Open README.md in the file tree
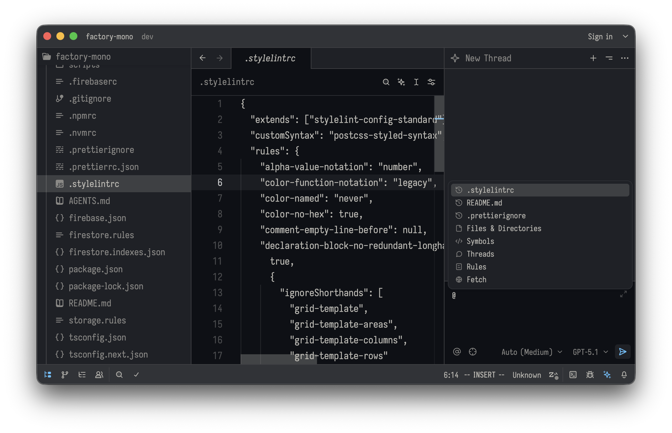The image size is (672, 433). coord(90,303)
